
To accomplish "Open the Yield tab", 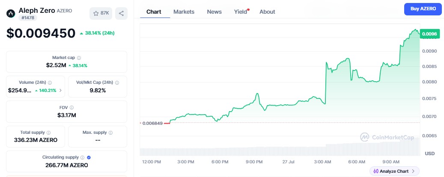I will [241, 12].
